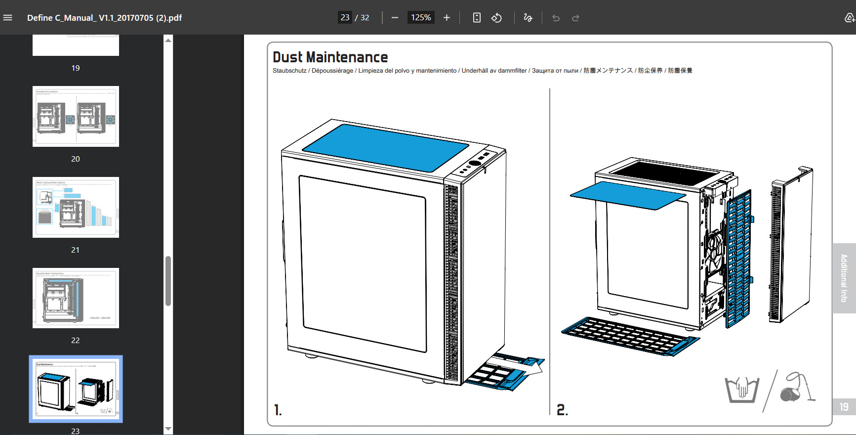Rotate the document counterclockwise
Image resolution: width=856 pixels, height=435 pixels.
pos(496,18)
